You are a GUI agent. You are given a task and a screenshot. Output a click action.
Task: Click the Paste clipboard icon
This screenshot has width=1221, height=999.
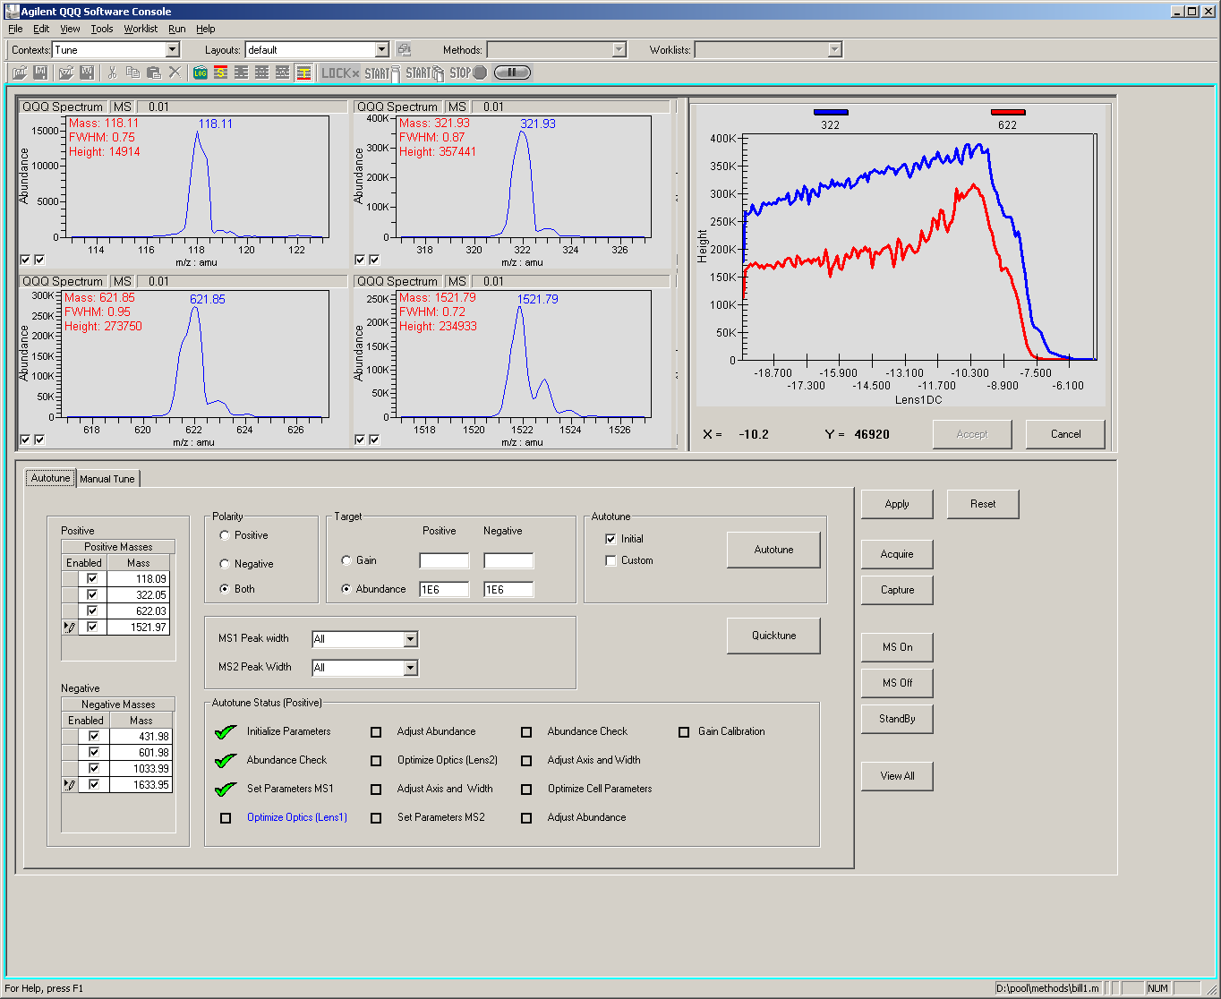click(x=154, y=73)
